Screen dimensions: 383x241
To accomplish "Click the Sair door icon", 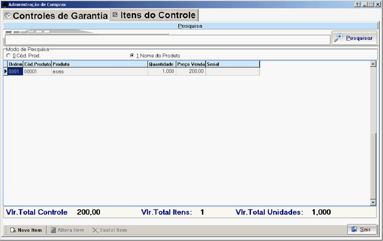I will tap(354, 230).
